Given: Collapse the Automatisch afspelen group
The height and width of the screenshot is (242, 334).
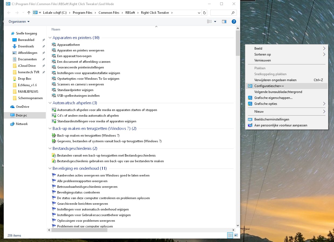Looking at the screenshot, I should pos(50,103).
